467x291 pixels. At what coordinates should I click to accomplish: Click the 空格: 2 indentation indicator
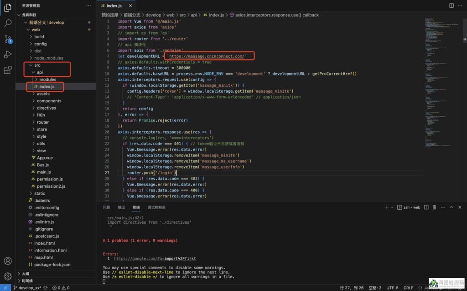tap(375, 288)
